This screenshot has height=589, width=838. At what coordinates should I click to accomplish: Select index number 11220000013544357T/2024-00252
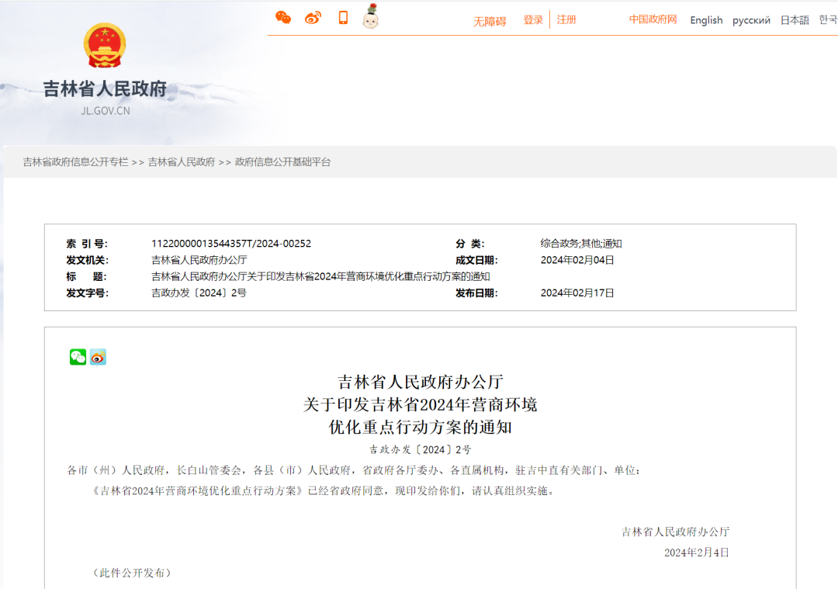[x=231, y=244]
